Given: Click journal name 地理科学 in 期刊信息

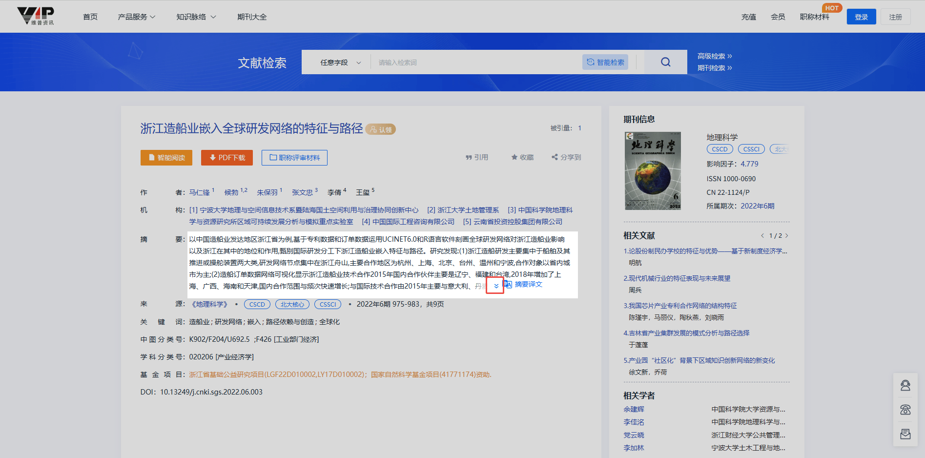Looking at the screenshot, I should tap(722, 137).
